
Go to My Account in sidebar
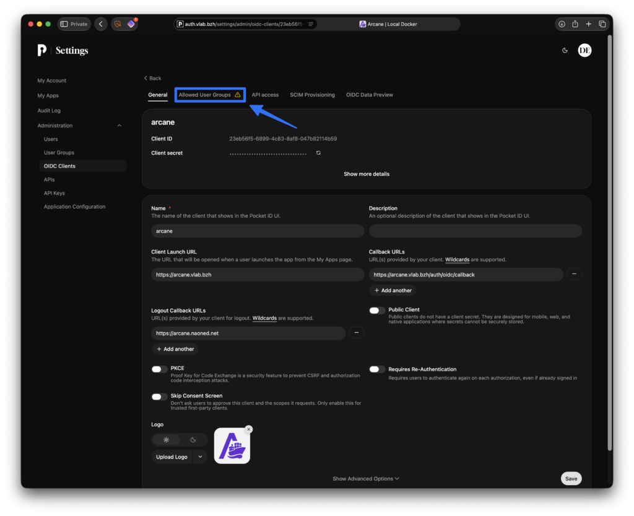pos(52,80)
